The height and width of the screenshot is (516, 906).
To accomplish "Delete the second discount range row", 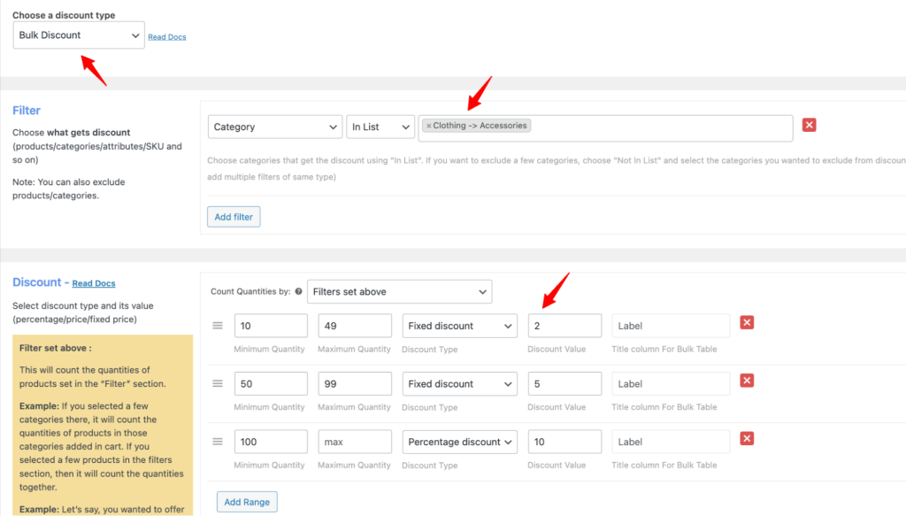I will click(746, 380).
